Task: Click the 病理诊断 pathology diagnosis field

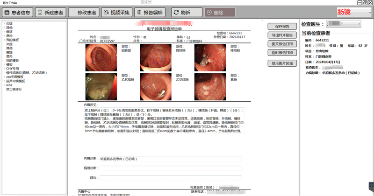Action: 170,168
